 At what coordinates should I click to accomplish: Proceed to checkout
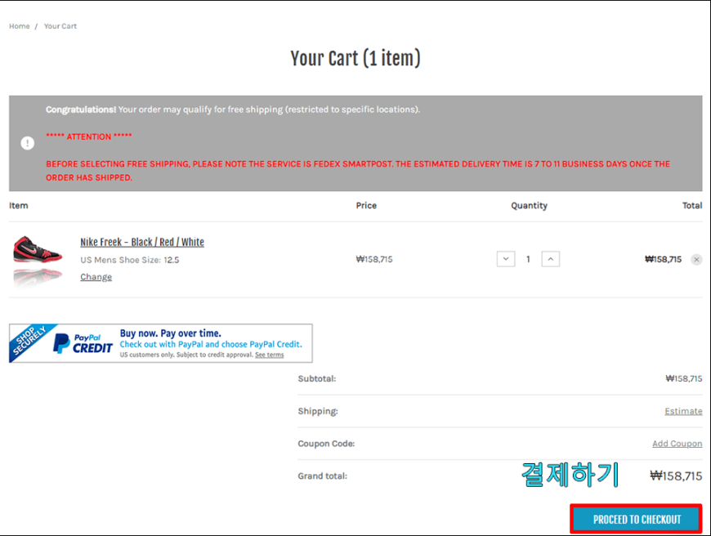[x=637, y=519]
